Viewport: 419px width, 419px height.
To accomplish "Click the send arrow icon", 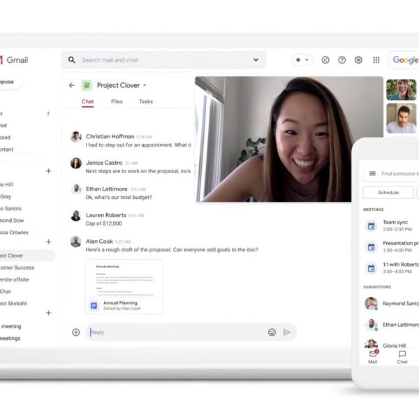I will tap(287, 332).
